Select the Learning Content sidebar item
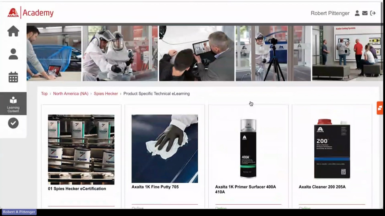 (13, 103)
